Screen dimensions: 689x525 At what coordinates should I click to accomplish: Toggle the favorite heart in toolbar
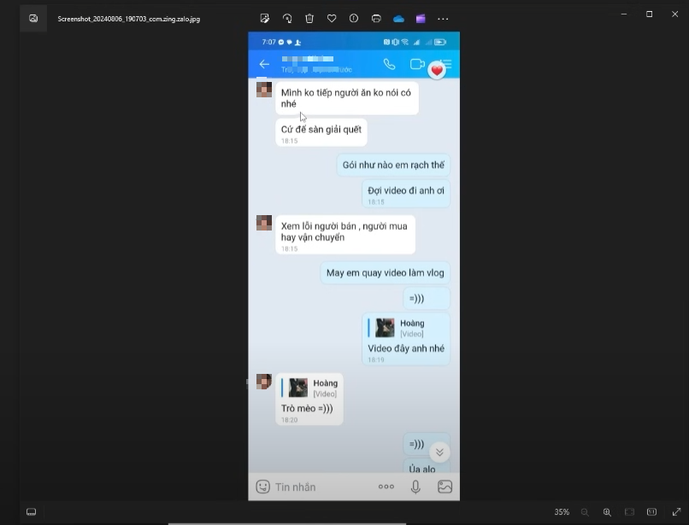coord(332,18)
